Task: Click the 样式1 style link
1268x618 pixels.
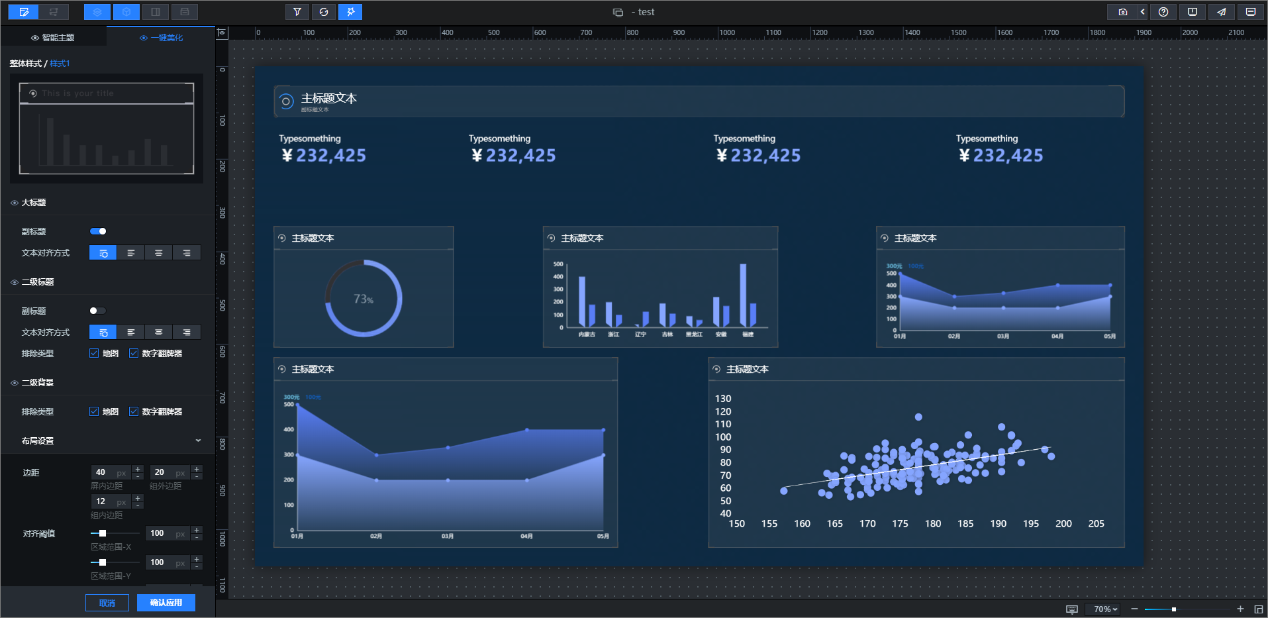Action: point(60,64)
